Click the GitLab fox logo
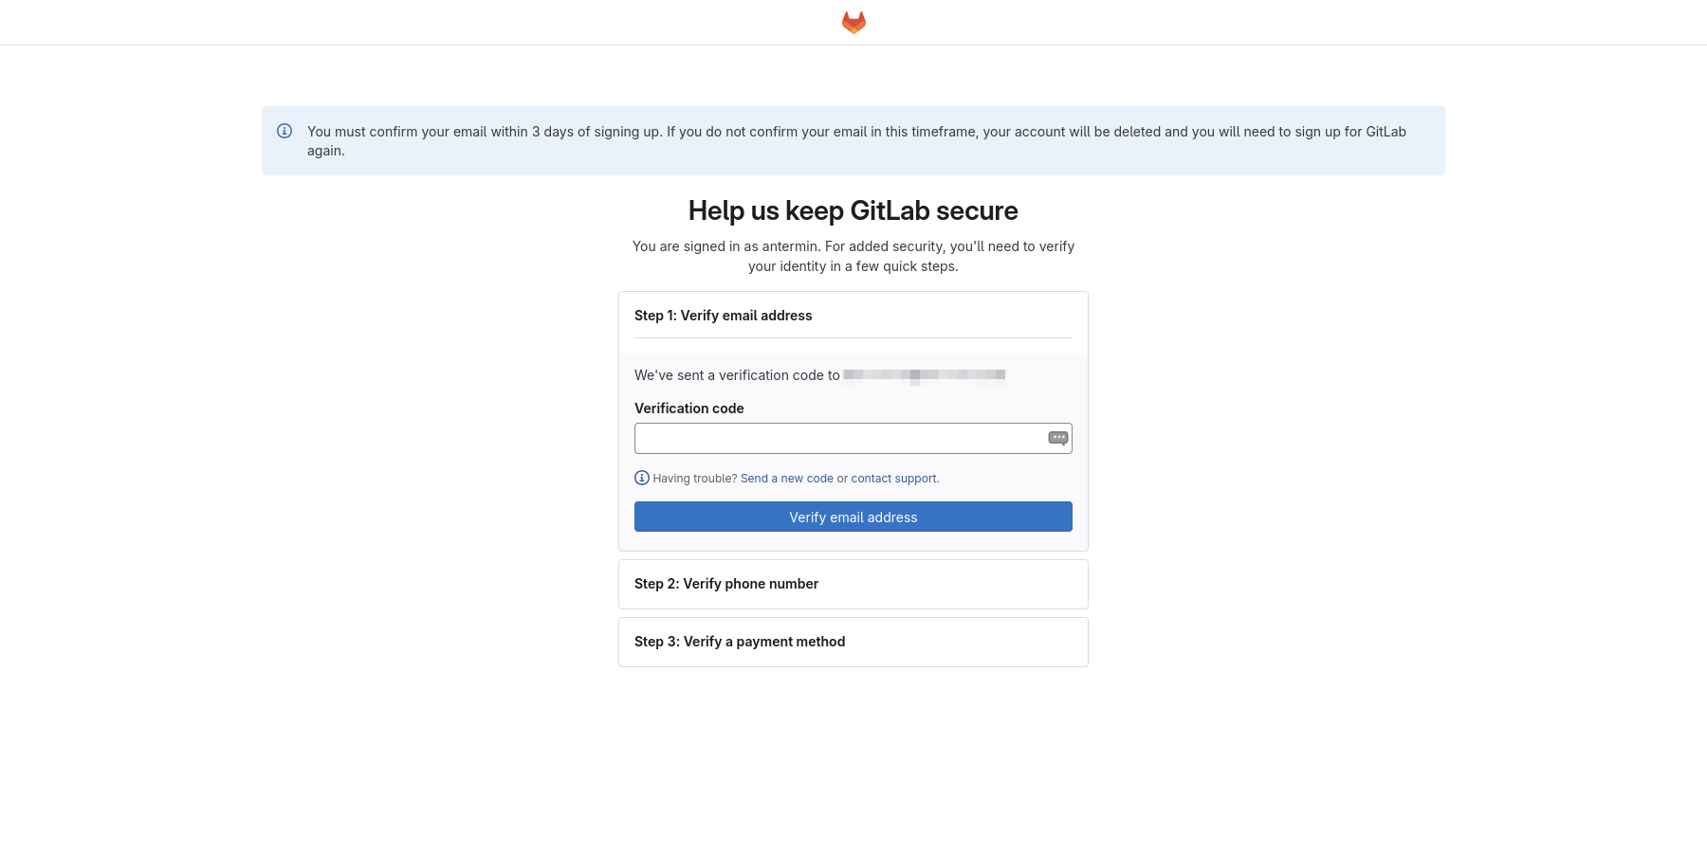Viewport: 1707px width, 853px height. [853, 22]
